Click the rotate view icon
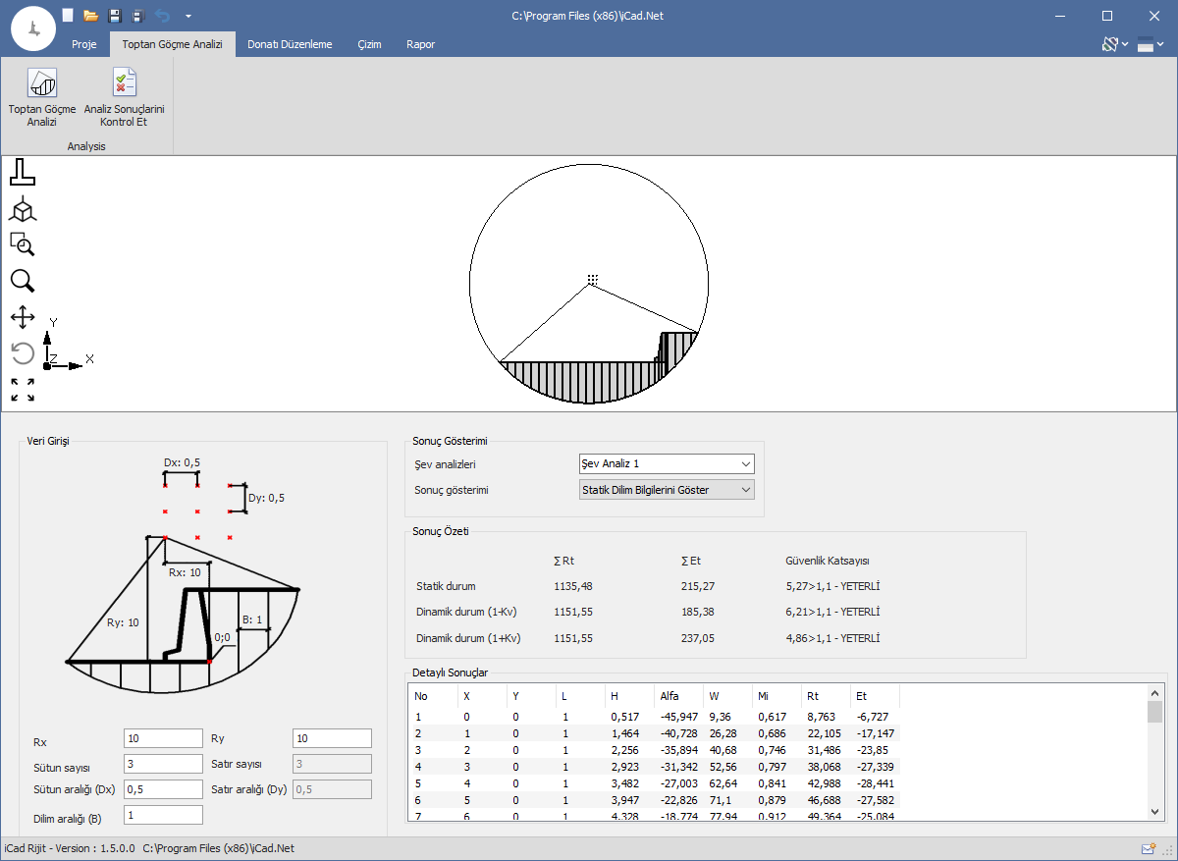The width and height of the screenshot is (1178, 861). (x=23, y=353)
